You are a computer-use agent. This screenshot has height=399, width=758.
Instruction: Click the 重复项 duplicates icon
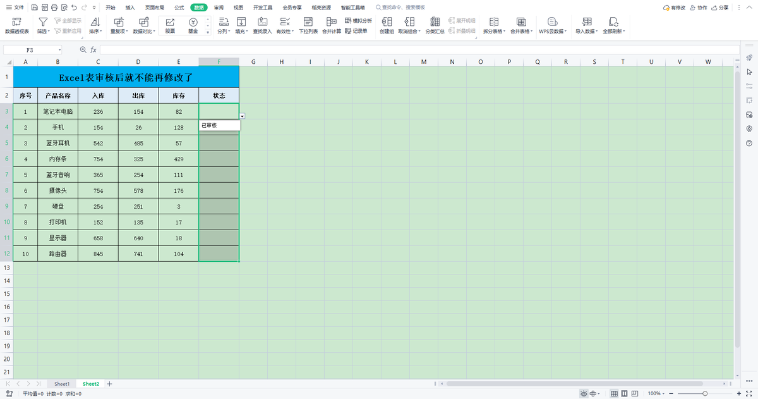tap(119, 22)
